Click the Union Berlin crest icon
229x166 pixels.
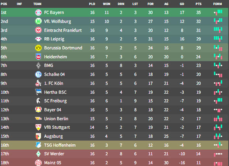(x=38, y=118)
